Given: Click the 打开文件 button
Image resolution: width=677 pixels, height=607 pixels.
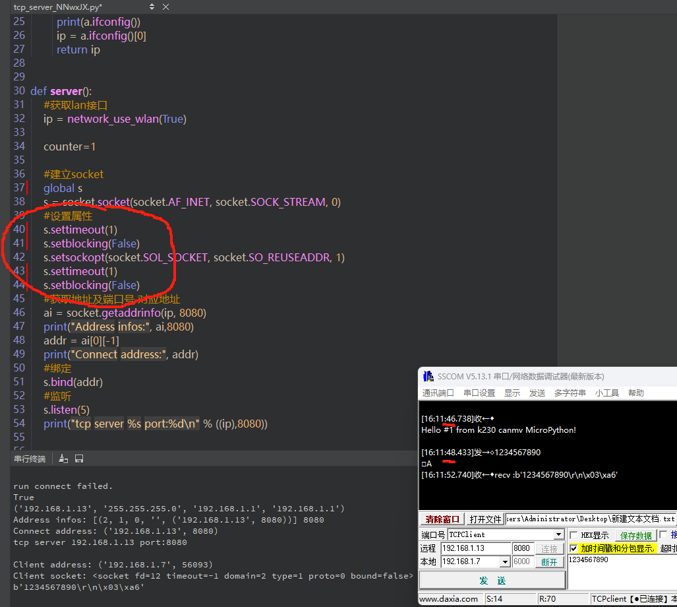Looking at the screenshot, I should pos(485,519).
